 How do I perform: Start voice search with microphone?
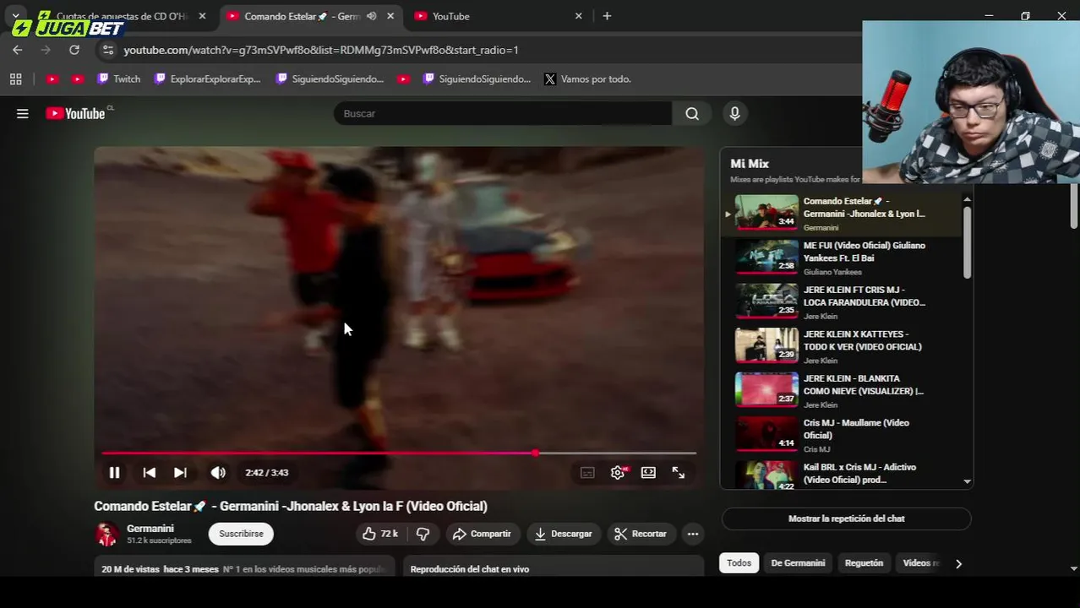[x=734, y=113]
